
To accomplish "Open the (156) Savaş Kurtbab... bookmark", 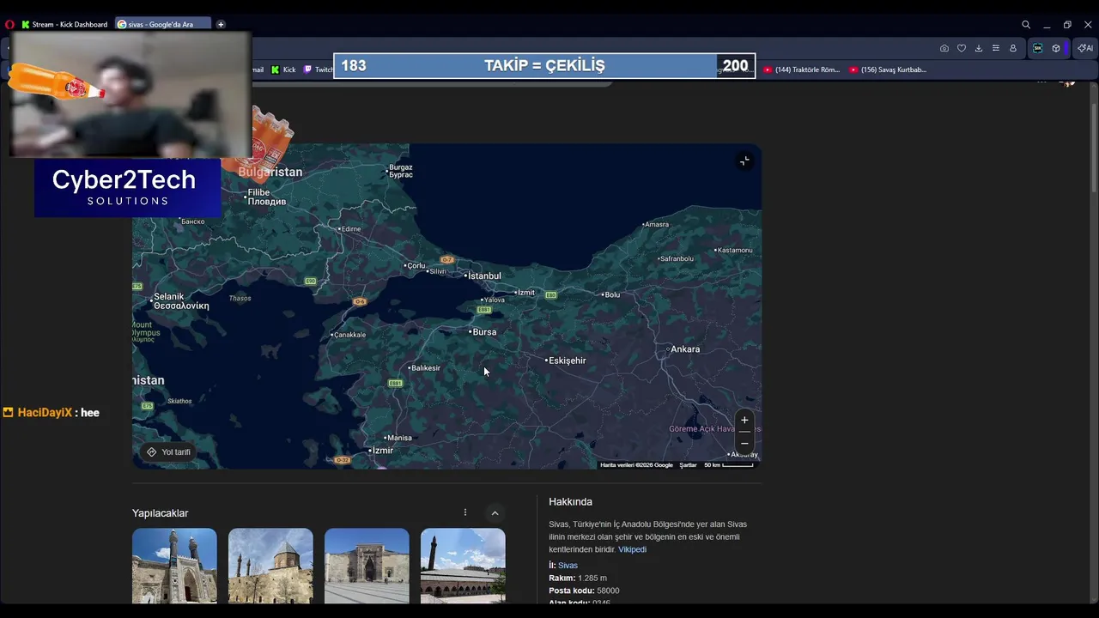I will (x=888, y=70).
